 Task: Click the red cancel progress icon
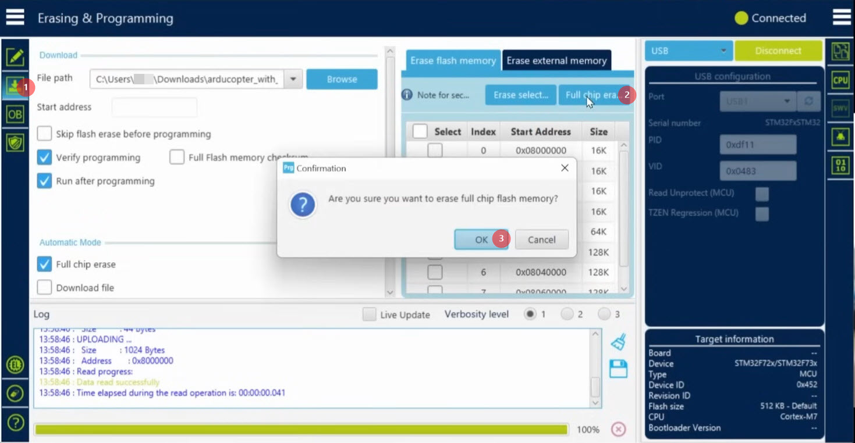(x=618, y=429)
